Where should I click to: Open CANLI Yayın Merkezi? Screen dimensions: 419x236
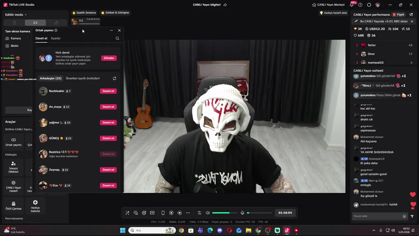pos(328,5)
